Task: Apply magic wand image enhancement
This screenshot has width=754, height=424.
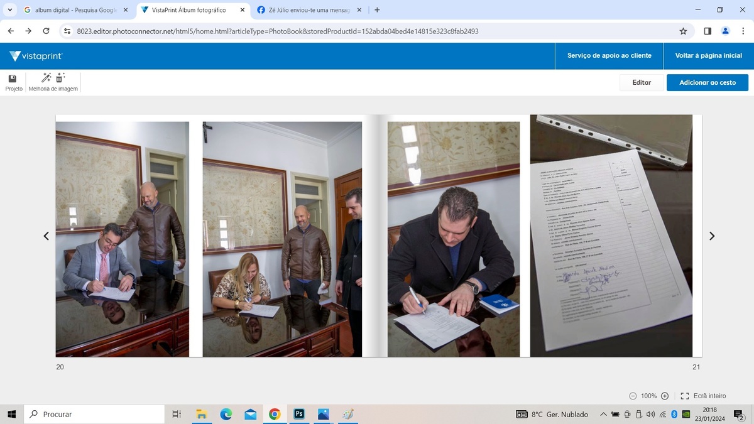Action: pos(46,78)
